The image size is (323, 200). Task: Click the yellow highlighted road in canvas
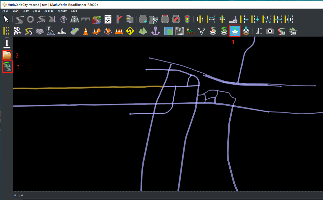point(88,88)
